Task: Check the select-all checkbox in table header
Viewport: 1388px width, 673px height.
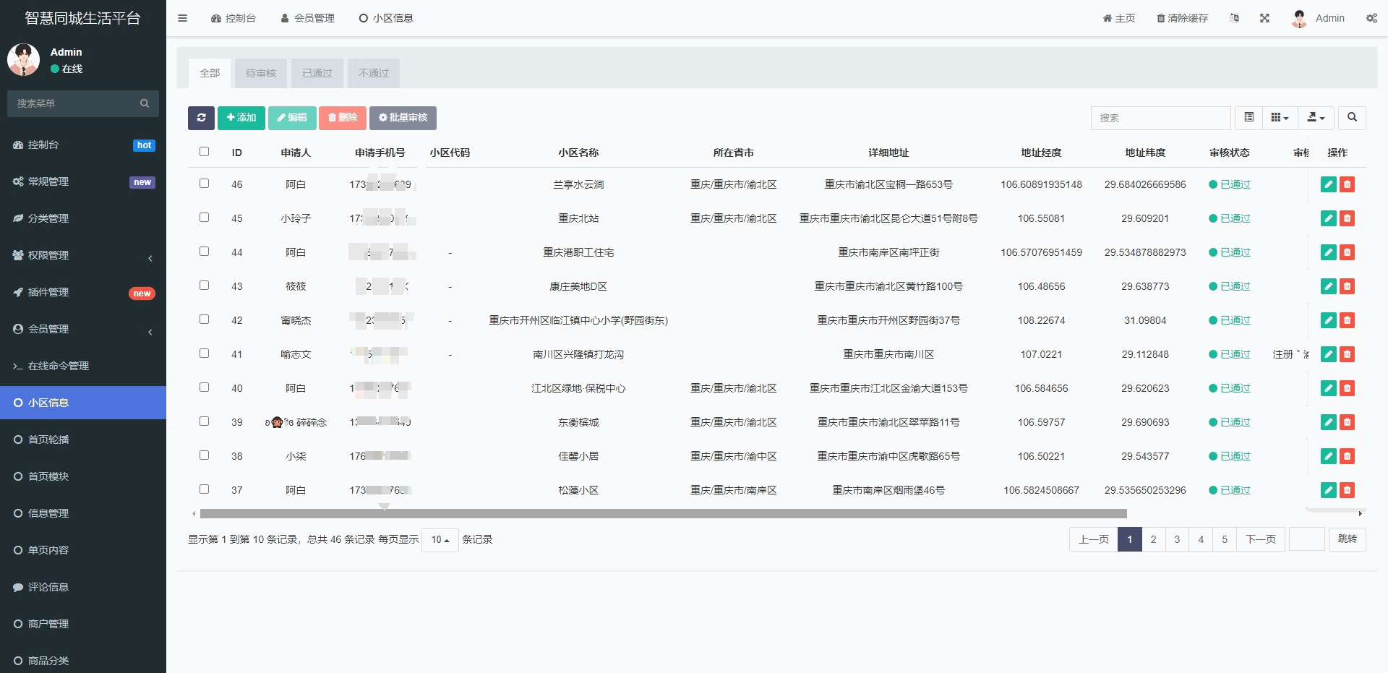Action: click(204, 152)
